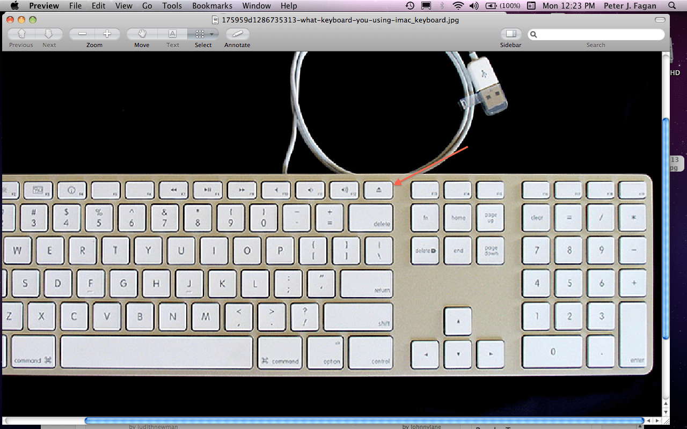Click the right arrow of the horizontal scrollbar

[657, 420]
